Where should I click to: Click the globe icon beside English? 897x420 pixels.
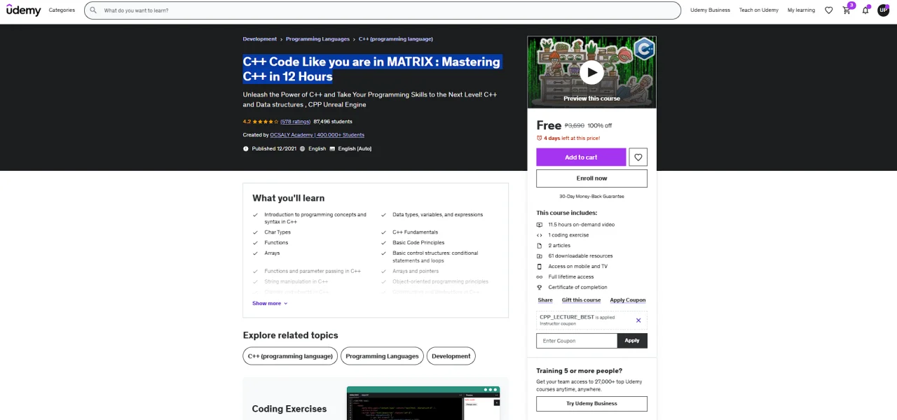pos(303,149)
